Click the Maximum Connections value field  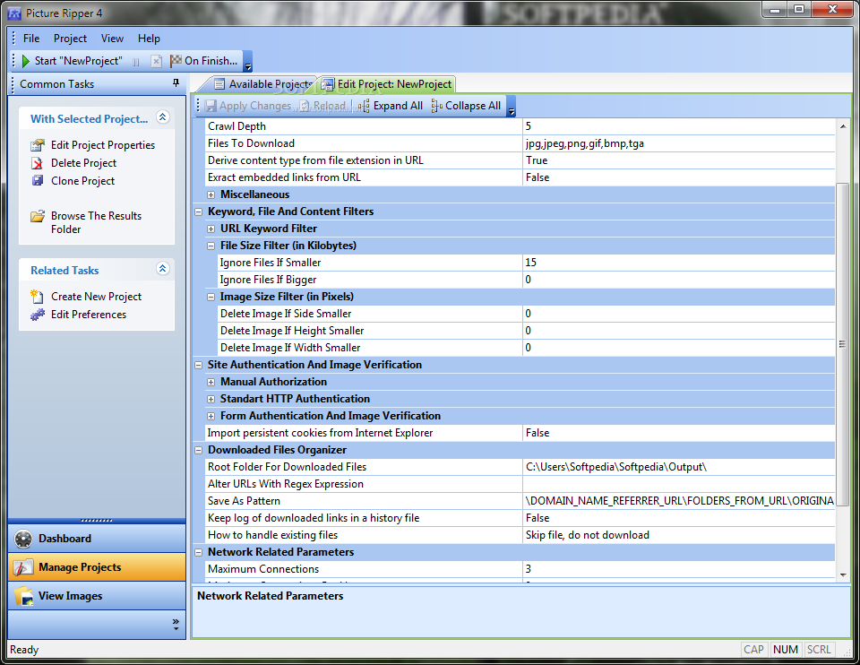[x=679, y=569]
